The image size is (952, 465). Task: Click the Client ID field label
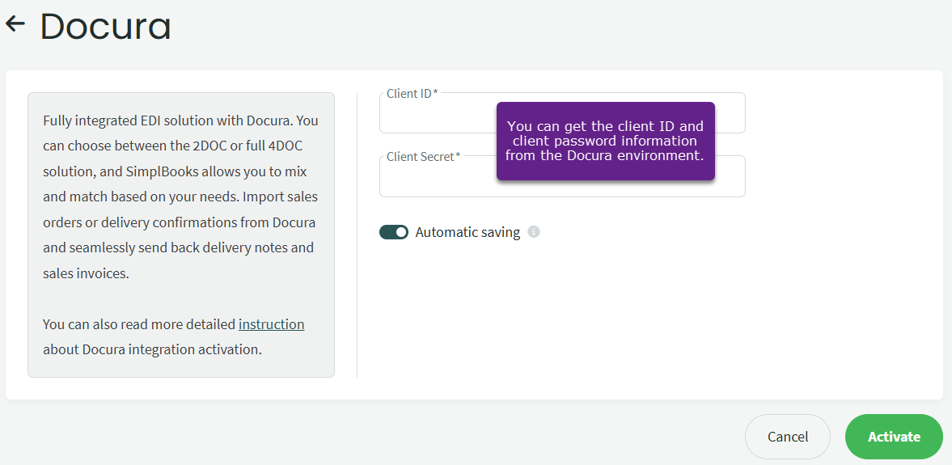[412, 93]
